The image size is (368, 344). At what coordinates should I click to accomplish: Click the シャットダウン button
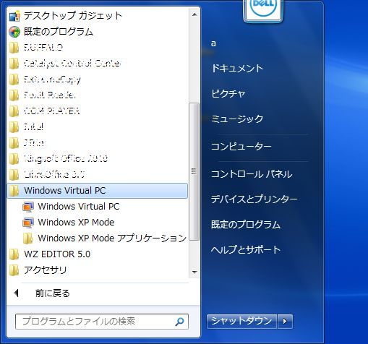coord(241,321)
